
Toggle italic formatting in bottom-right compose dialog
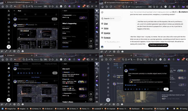[148, 89]
